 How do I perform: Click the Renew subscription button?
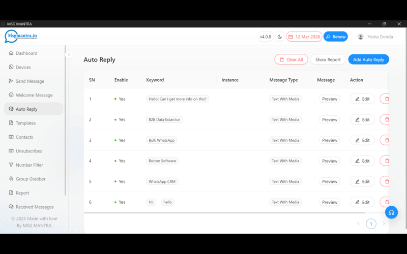[x=335, y=37]
